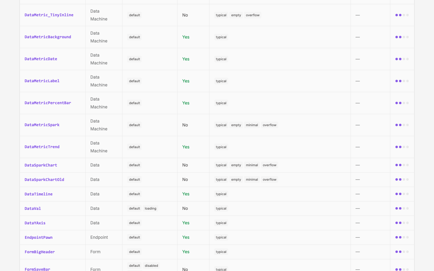Image resolution: width=434 pixels, height=271 pixels.
Task: Open the DataMetricBackground component link
Action: (x=48, y=37)
